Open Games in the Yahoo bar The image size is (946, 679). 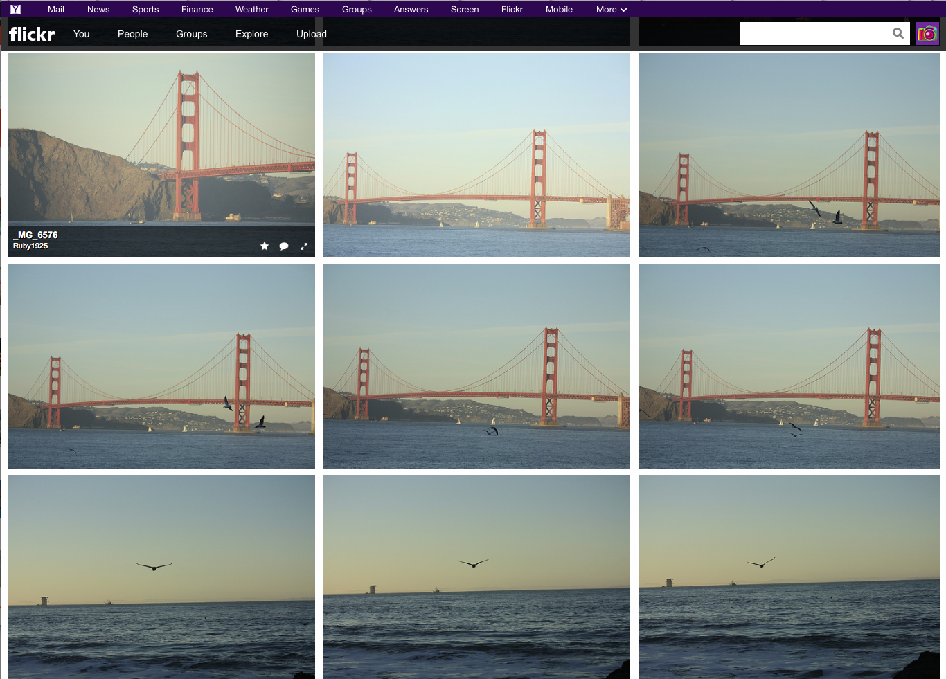(305, 10)
